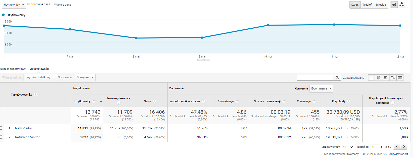Click the table search input field
Screen dimensions: 413x158
(x=315, y=77)
